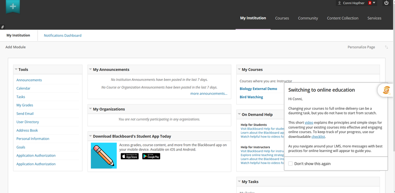
Task: Open the My Grades link
Action: (x=25, y=105)
